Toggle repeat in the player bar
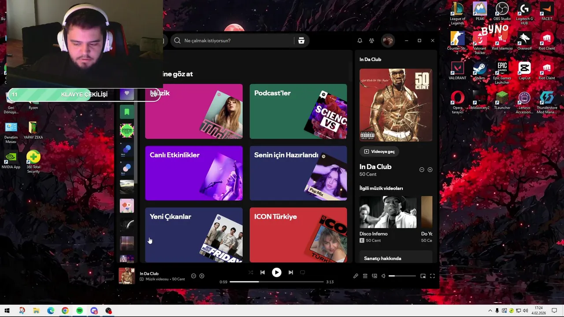 [302, 273]
